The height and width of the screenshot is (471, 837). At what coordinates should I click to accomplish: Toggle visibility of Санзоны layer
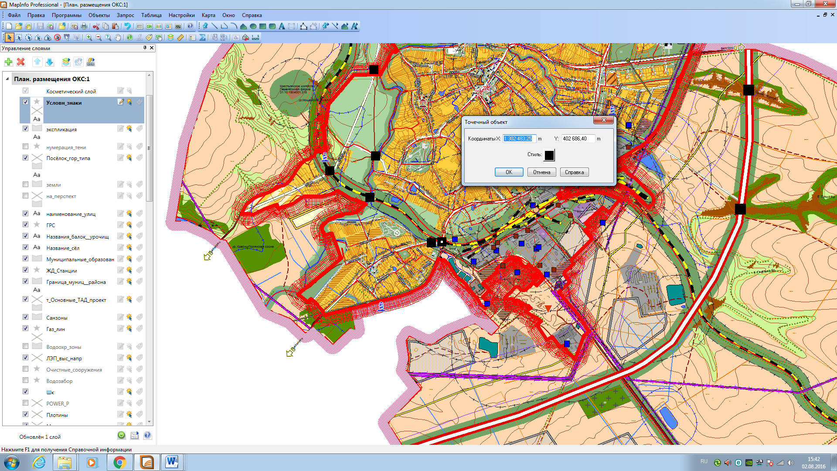(25, 317)
